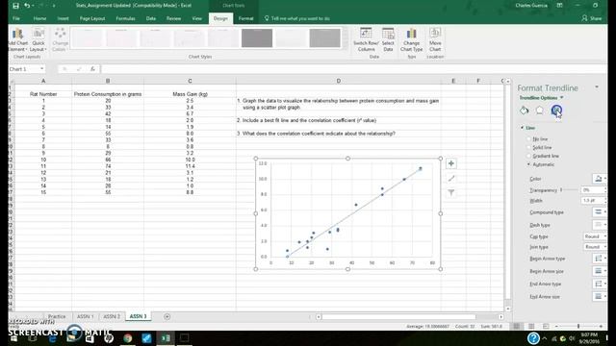This screenshot has height=346, width=616.
Task: Select column D header
Action: coord(338,81)
